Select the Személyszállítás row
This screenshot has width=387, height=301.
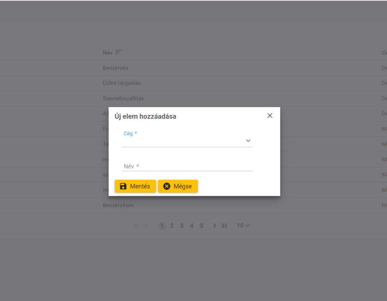tap(193, 98)
